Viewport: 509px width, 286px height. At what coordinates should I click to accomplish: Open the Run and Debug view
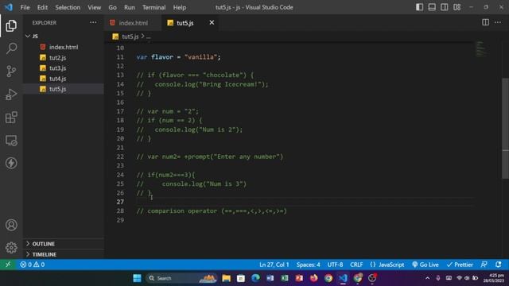point(11,95)
